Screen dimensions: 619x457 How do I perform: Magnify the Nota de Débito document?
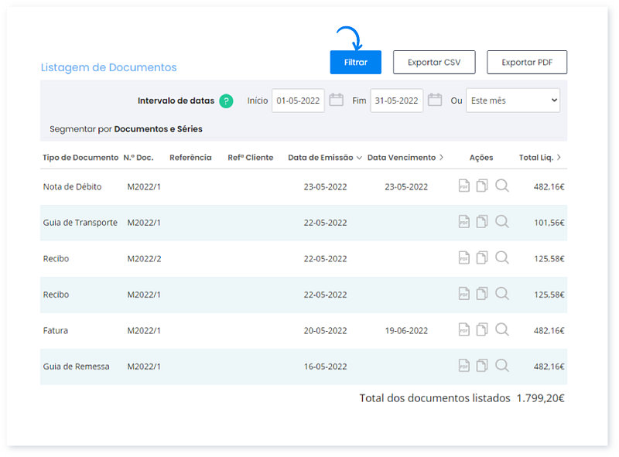pos(502,186)
